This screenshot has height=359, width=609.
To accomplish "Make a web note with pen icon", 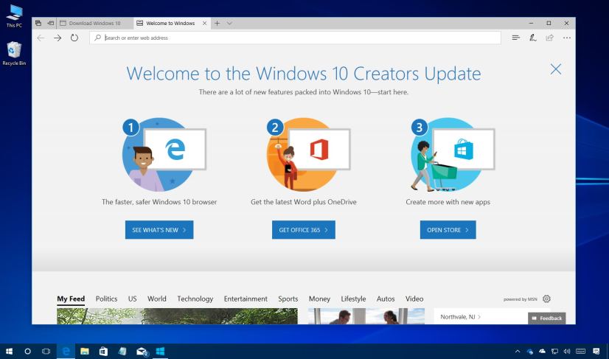I will (533, 38).
